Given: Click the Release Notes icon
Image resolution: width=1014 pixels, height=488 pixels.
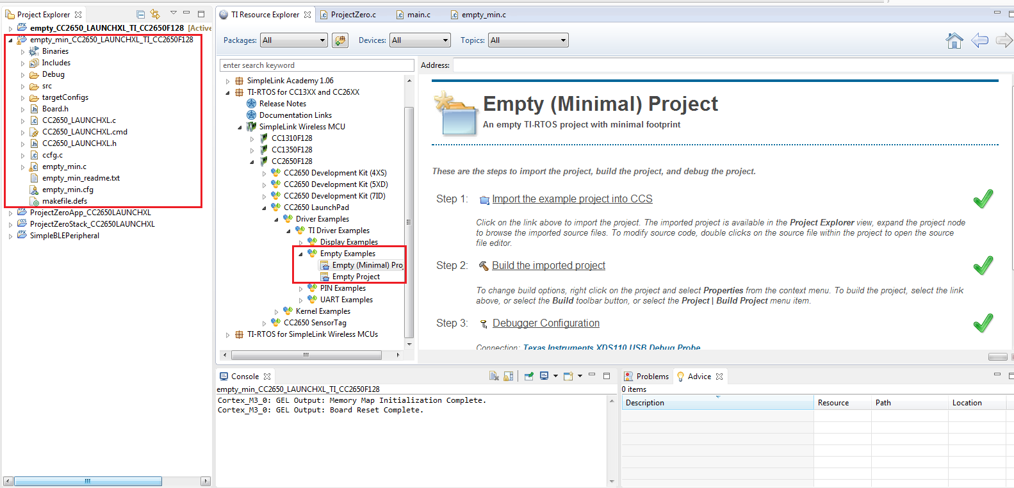Looking at the screenshot, I should tap(252, 103).
